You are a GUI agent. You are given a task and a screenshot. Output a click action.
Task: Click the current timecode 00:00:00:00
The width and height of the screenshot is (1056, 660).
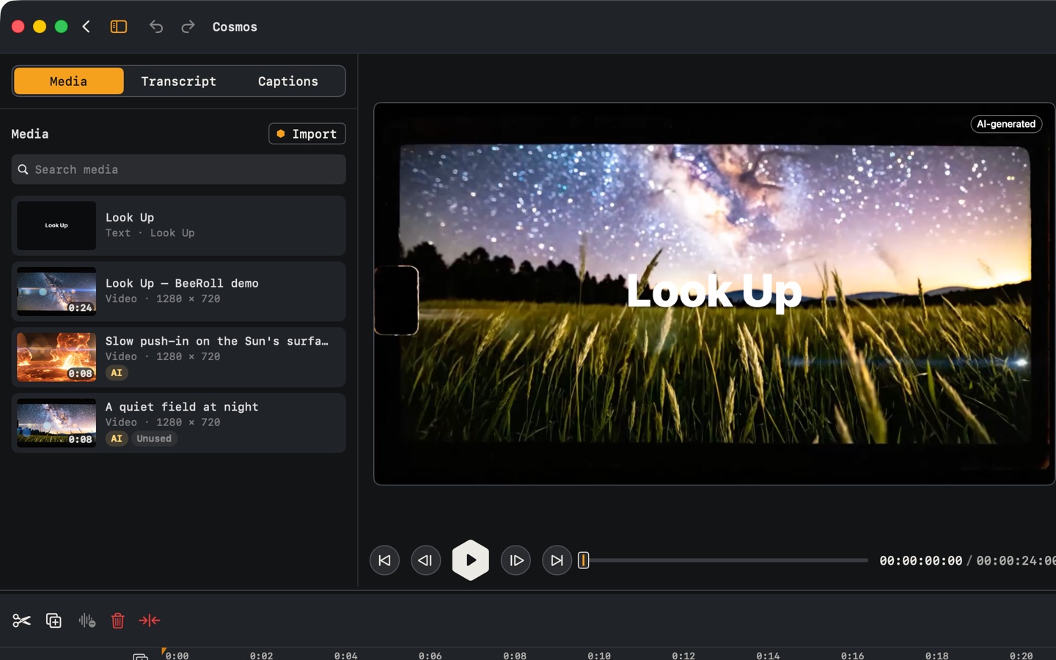point(921,560)
